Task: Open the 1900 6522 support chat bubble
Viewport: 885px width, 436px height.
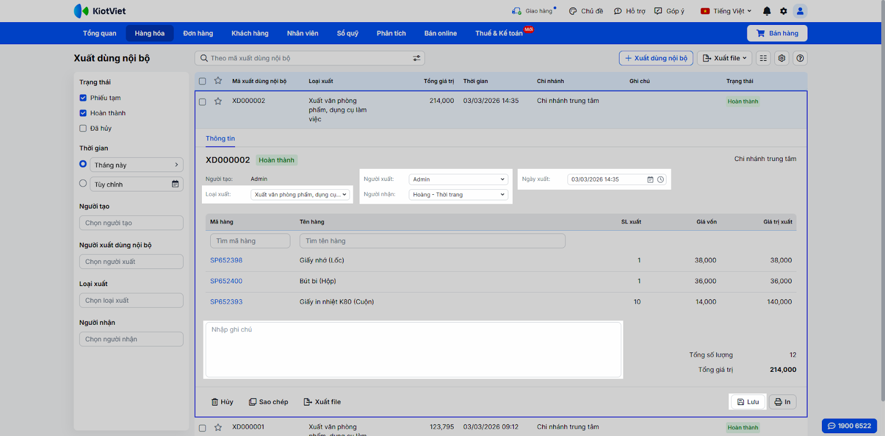Action: tap(849, 425)
